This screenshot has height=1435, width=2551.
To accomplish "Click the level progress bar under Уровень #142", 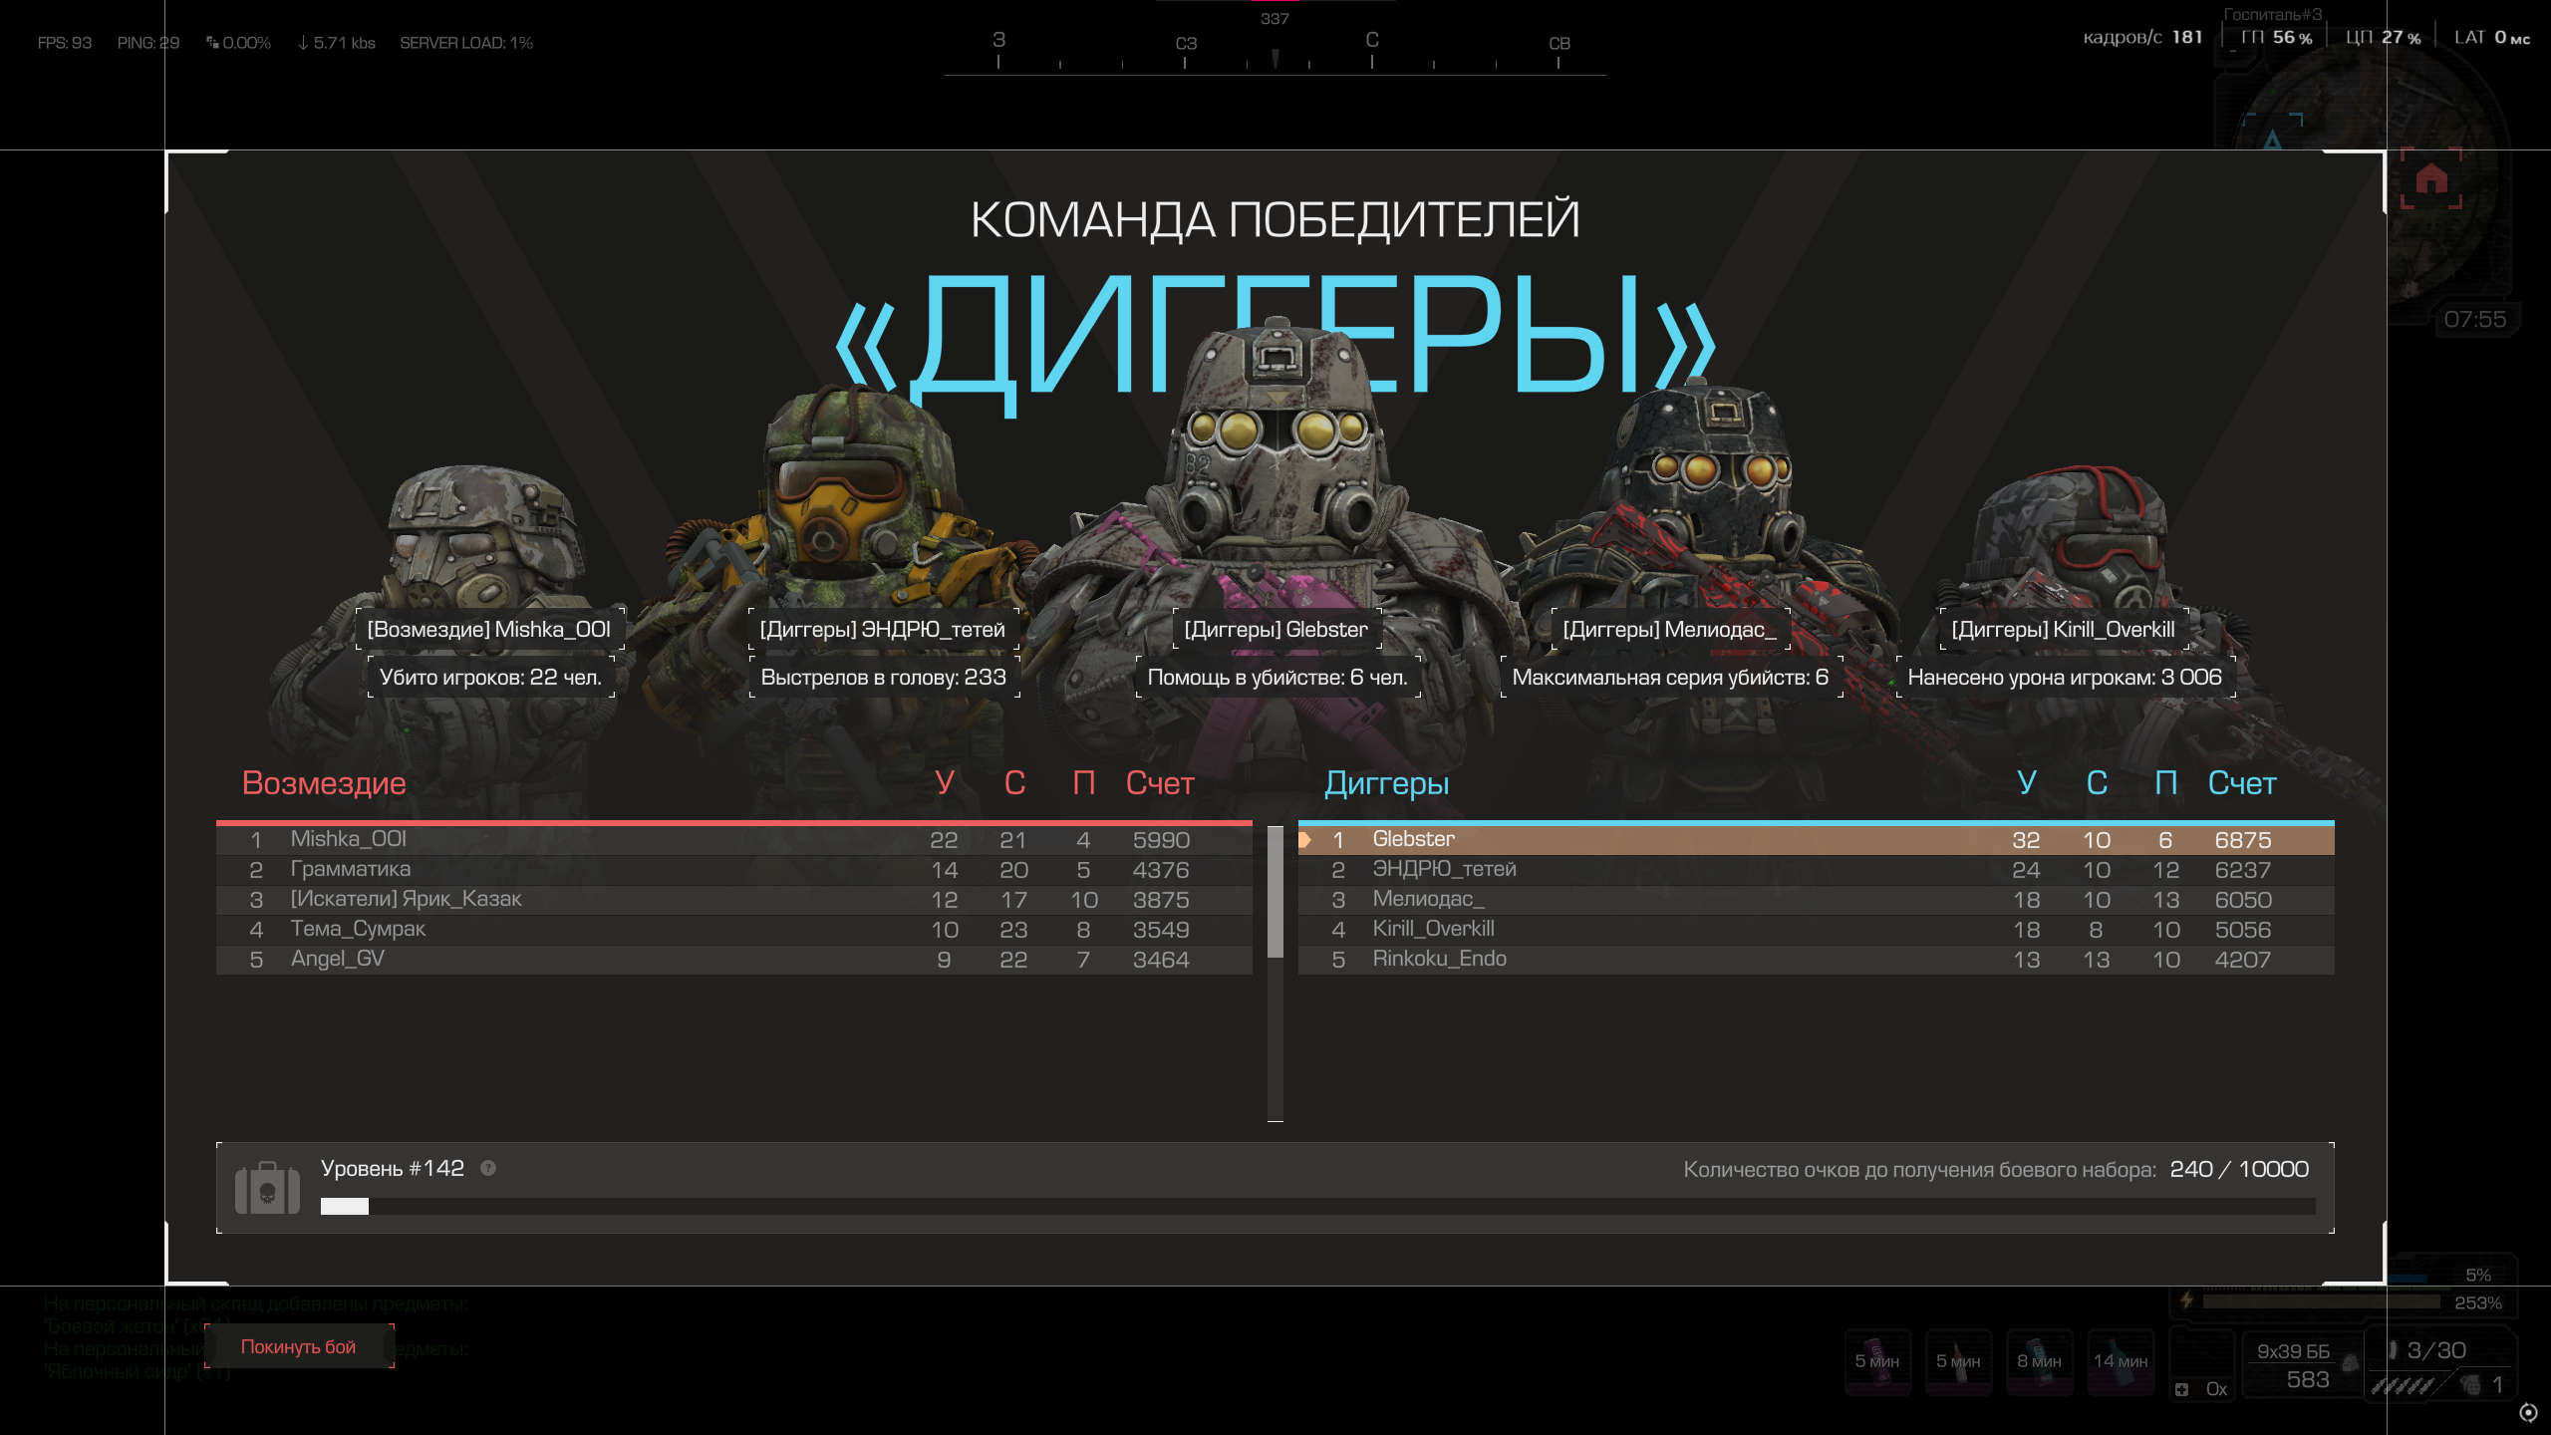I will pyautogui.click(x=1317, y=1206).
